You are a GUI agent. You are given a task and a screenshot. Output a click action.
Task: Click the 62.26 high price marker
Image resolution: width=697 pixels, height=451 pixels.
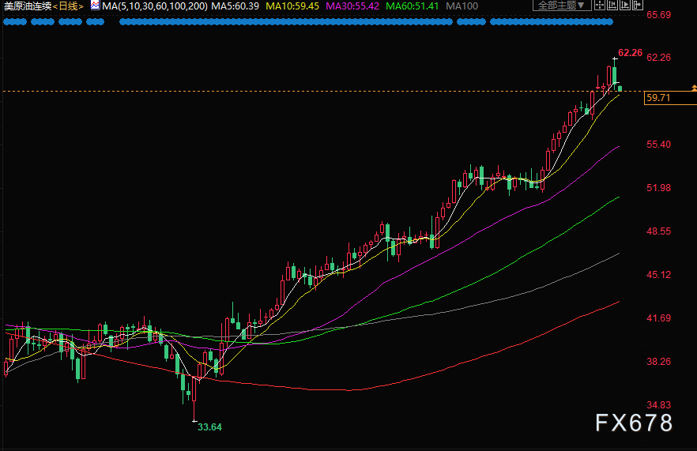click(x=630, y=53)
